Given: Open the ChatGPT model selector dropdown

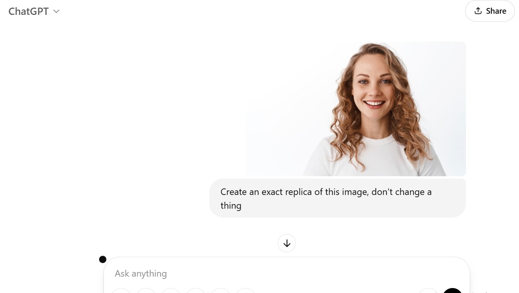Looking at the screenshot, I should click(34, 11).
